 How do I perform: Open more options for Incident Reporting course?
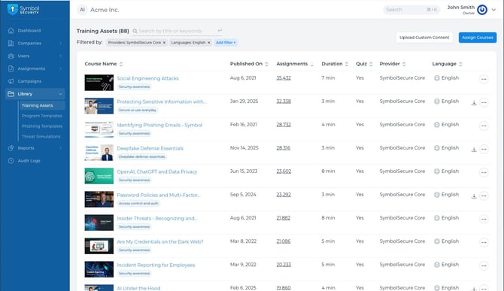(x=484, y=265)
